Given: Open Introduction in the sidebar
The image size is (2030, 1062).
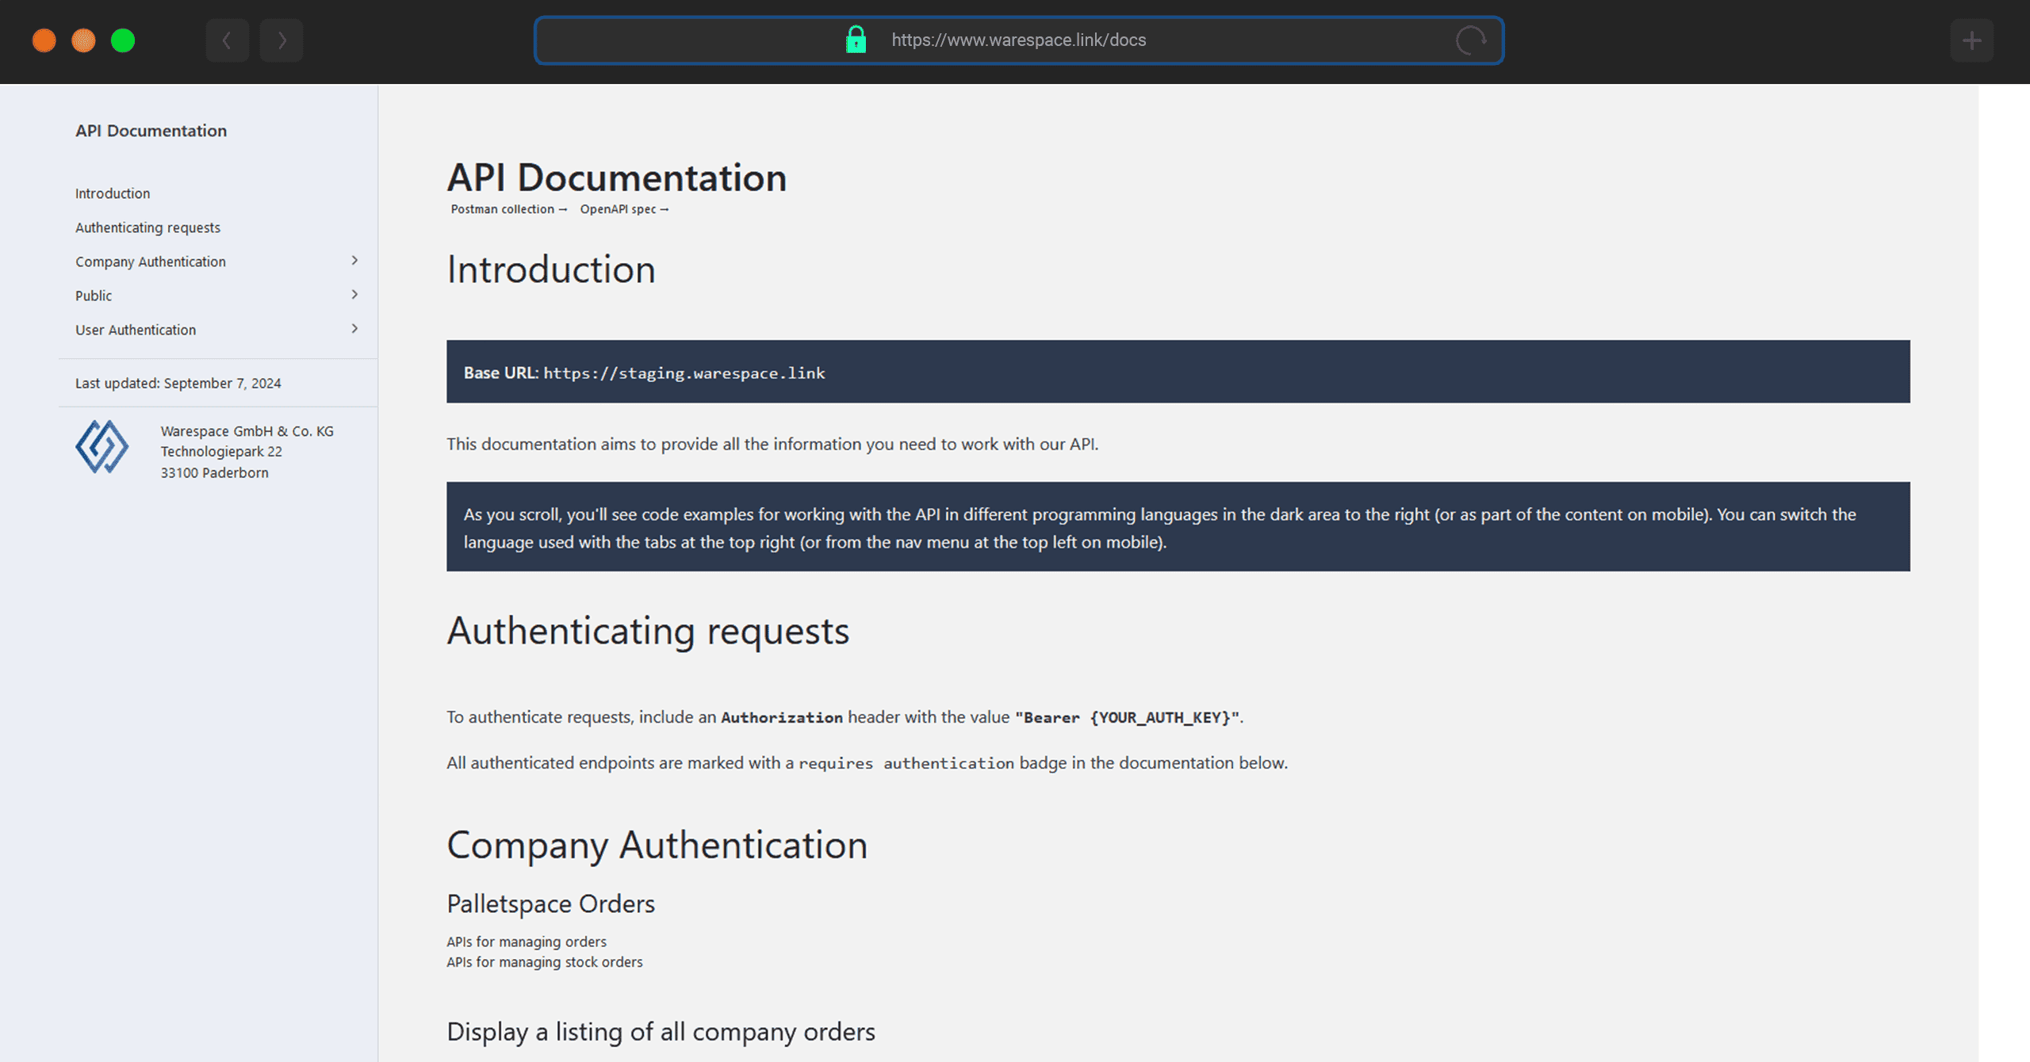Looking at the screenshot, I should [113, 193].
